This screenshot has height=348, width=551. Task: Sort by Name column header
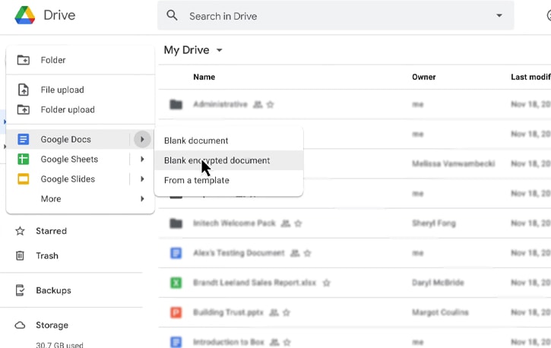tap(204, 78)
